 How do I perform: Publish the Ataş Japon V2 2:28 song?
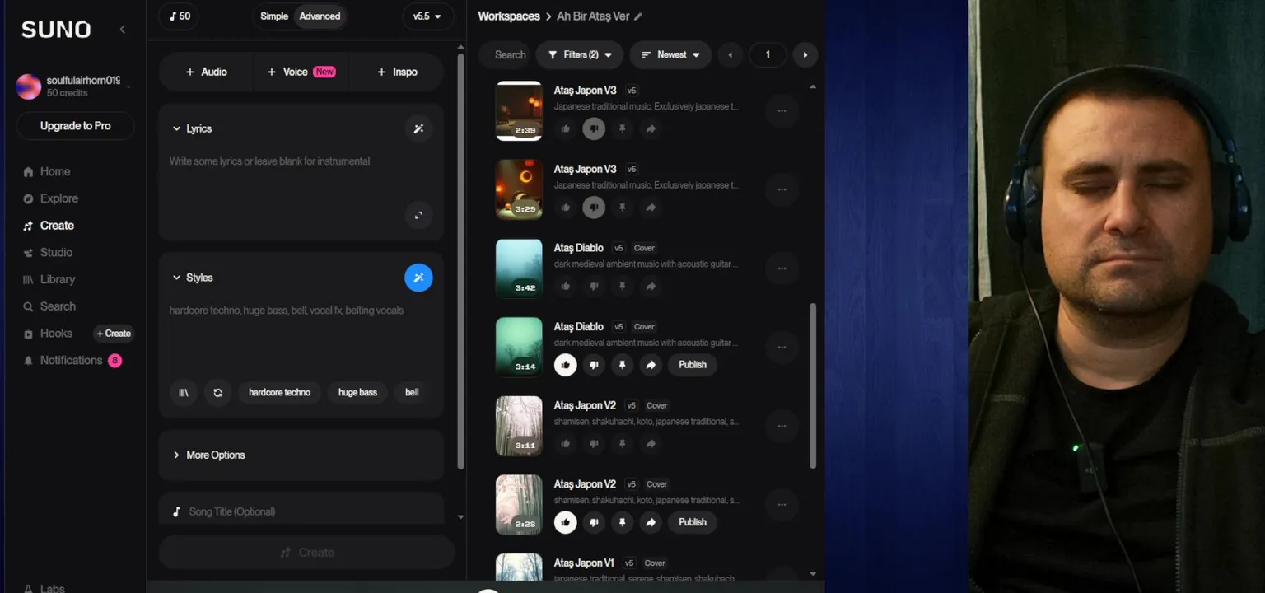pos(692,522)
